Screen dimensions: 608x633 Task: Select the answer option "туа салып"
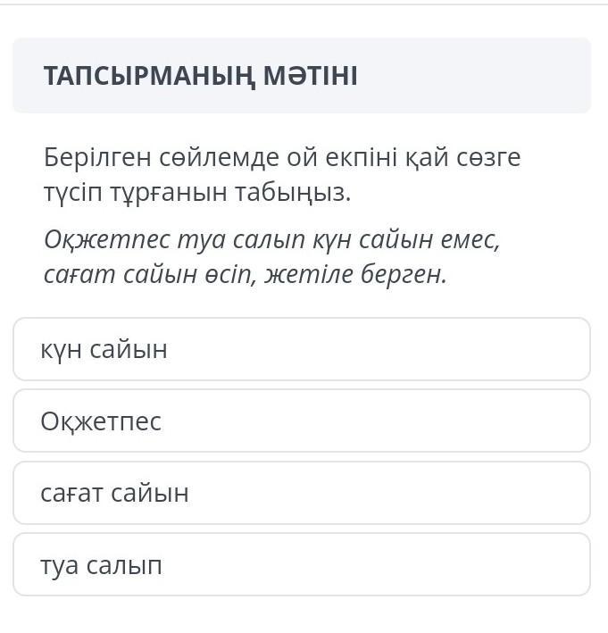tap(302, 564)
